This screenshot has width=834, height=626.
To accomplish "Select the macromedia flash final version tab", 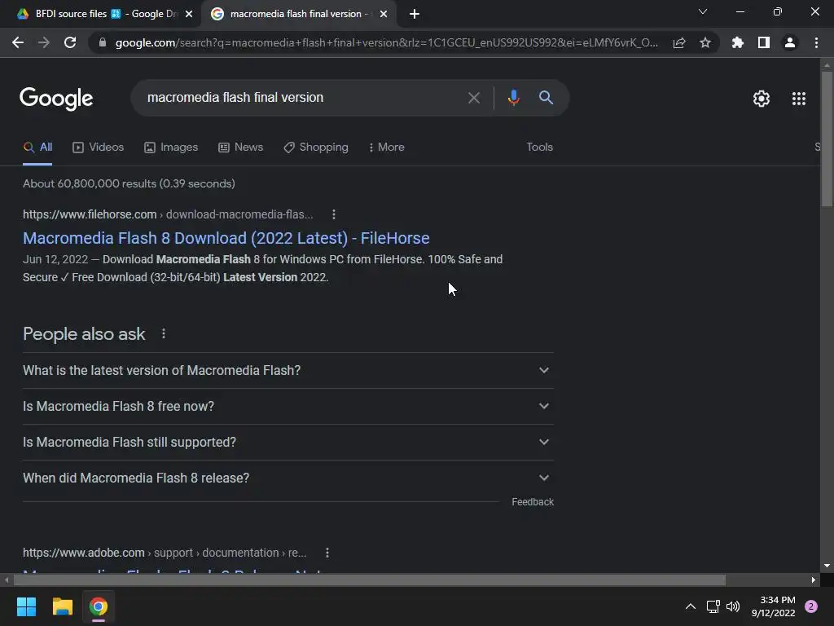I will 295,14.
